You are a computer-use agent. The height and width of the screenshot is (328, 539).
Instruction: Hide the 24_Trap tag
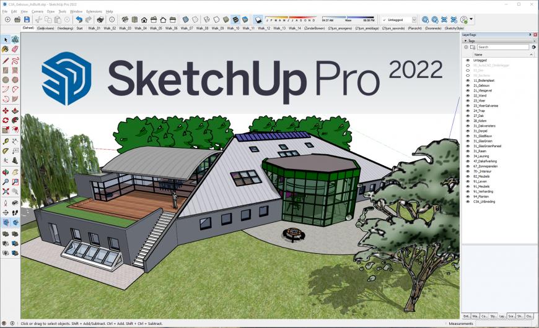[x=468, y=111]
